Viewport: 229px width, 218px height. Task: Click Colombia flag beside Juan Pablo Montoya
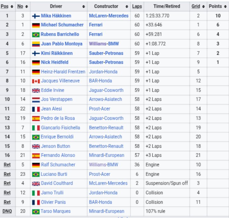point(36,44)
